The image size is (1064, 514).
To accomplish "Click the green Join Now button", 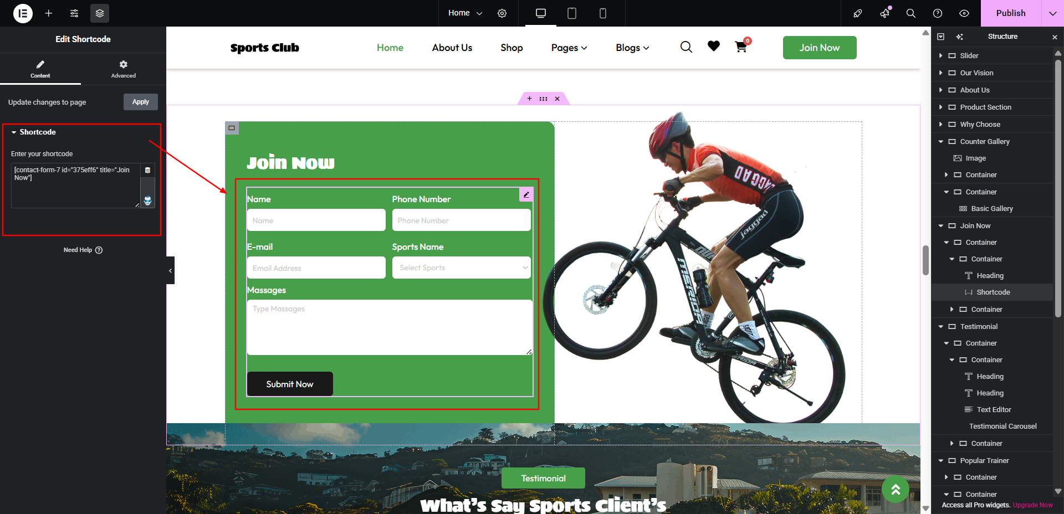I will click(820, 48).
